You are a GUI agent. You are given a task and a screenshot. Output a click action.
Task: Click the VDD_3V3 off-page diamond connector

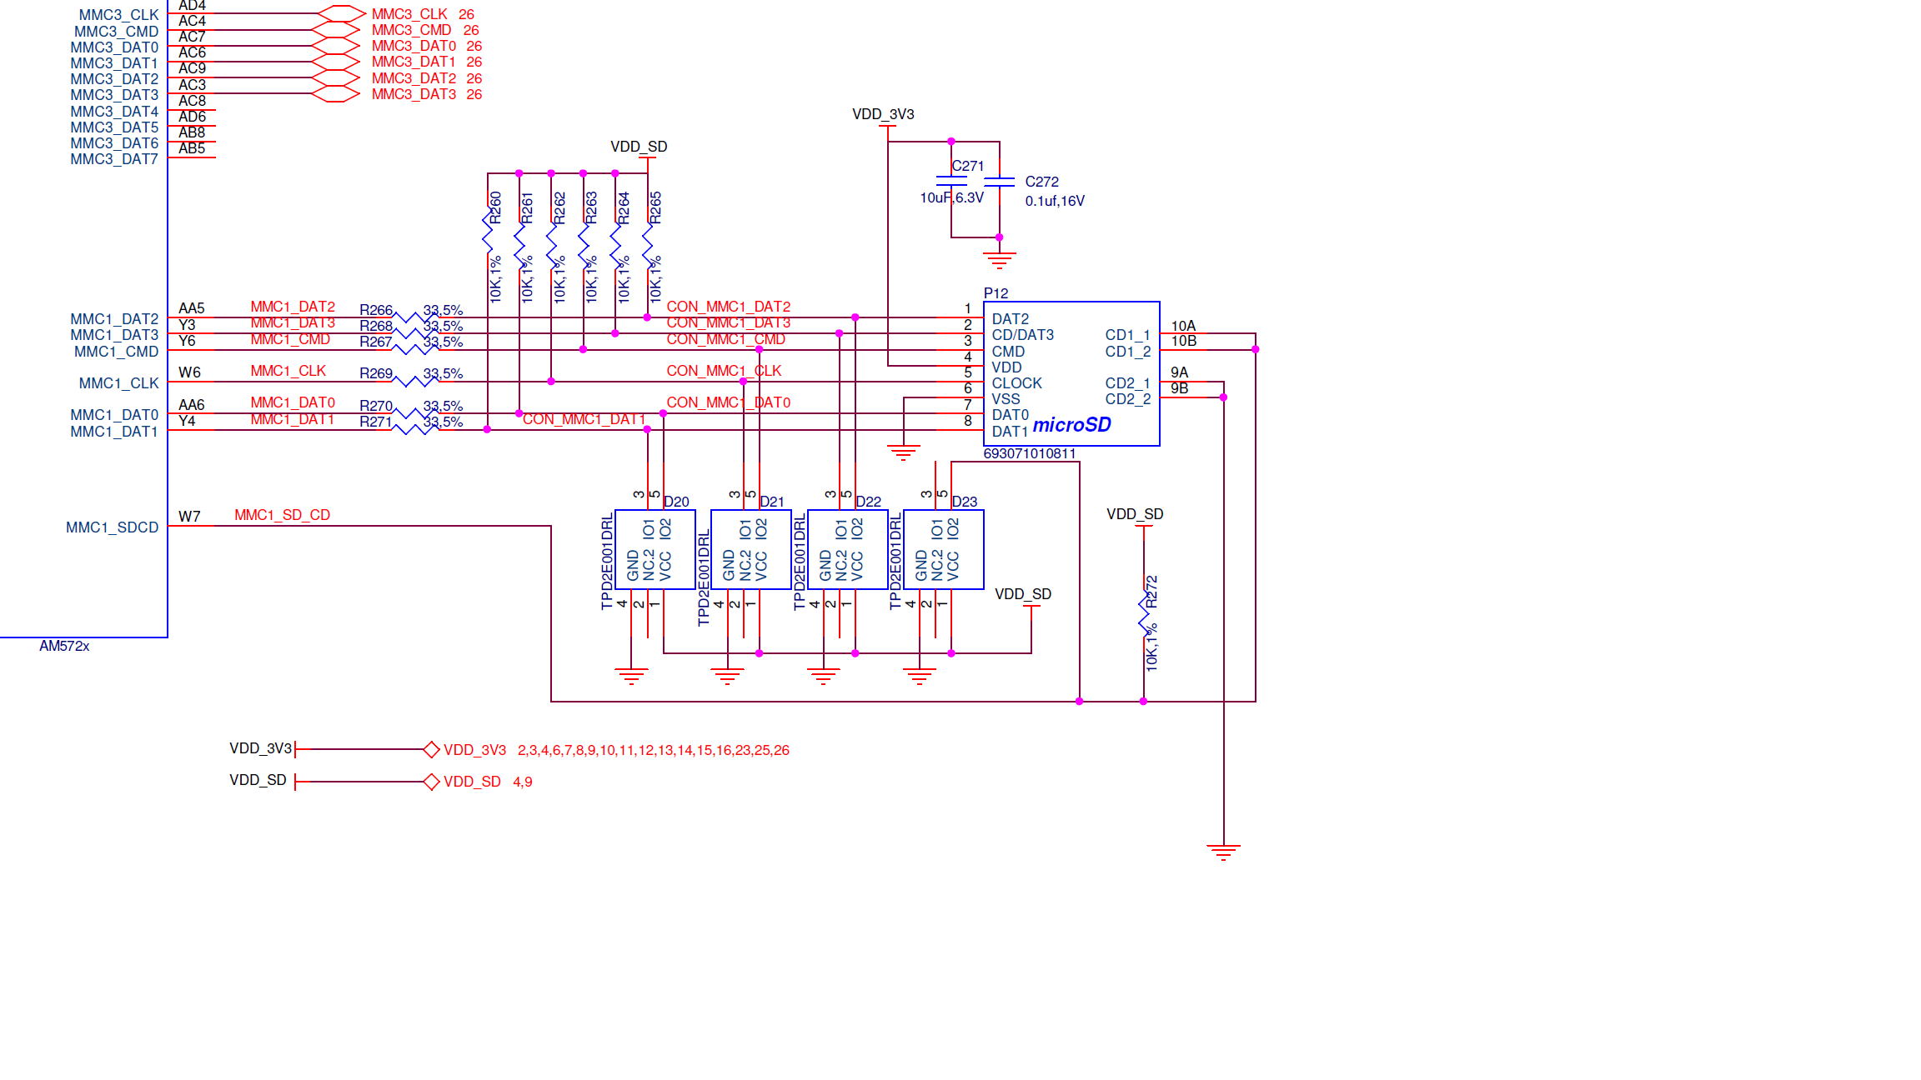(x=431, y=749)
